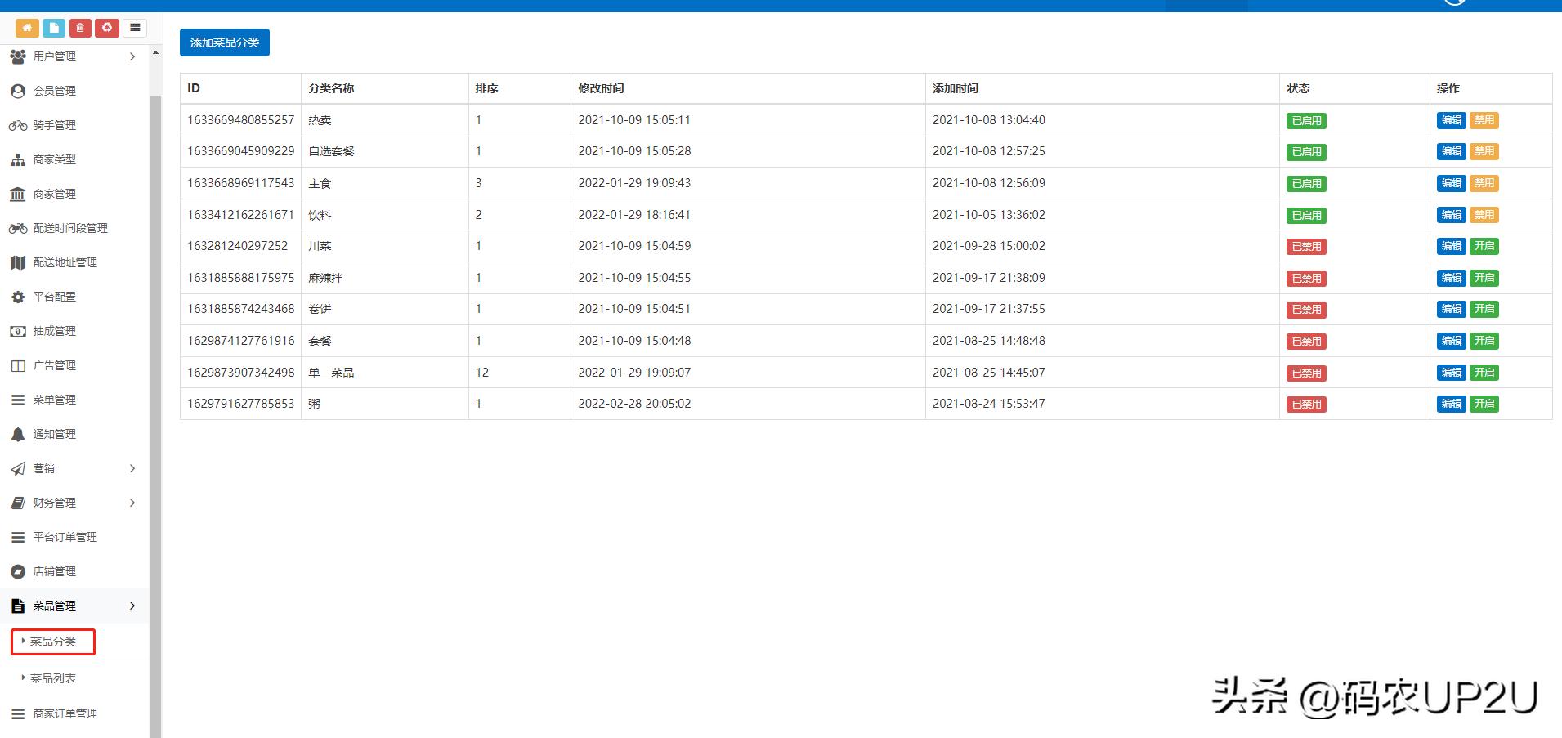Collapse the 菜品管理 submenu chevron
This screenshot has width=1562, height=738.
(x=132, y=606)
